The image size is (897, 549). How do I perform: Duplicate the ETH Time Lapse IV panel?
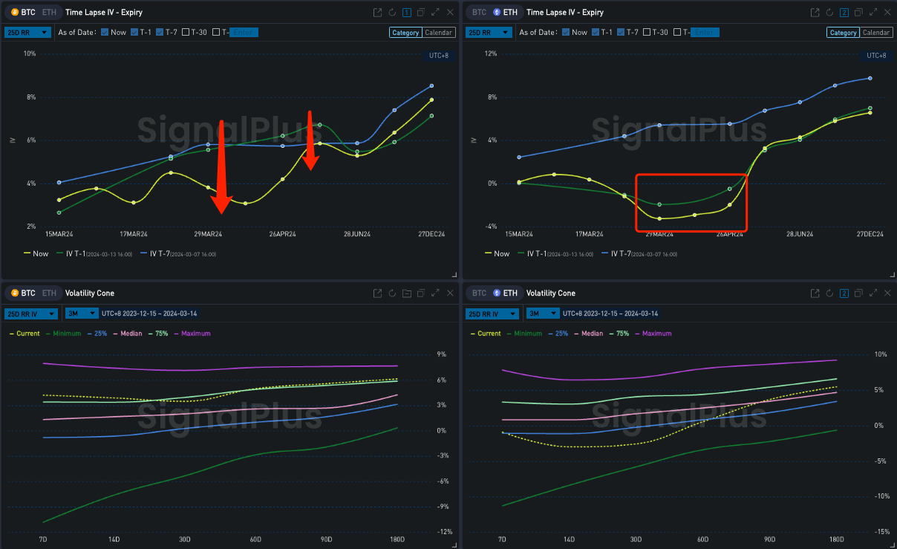click(x=858, y=13)
